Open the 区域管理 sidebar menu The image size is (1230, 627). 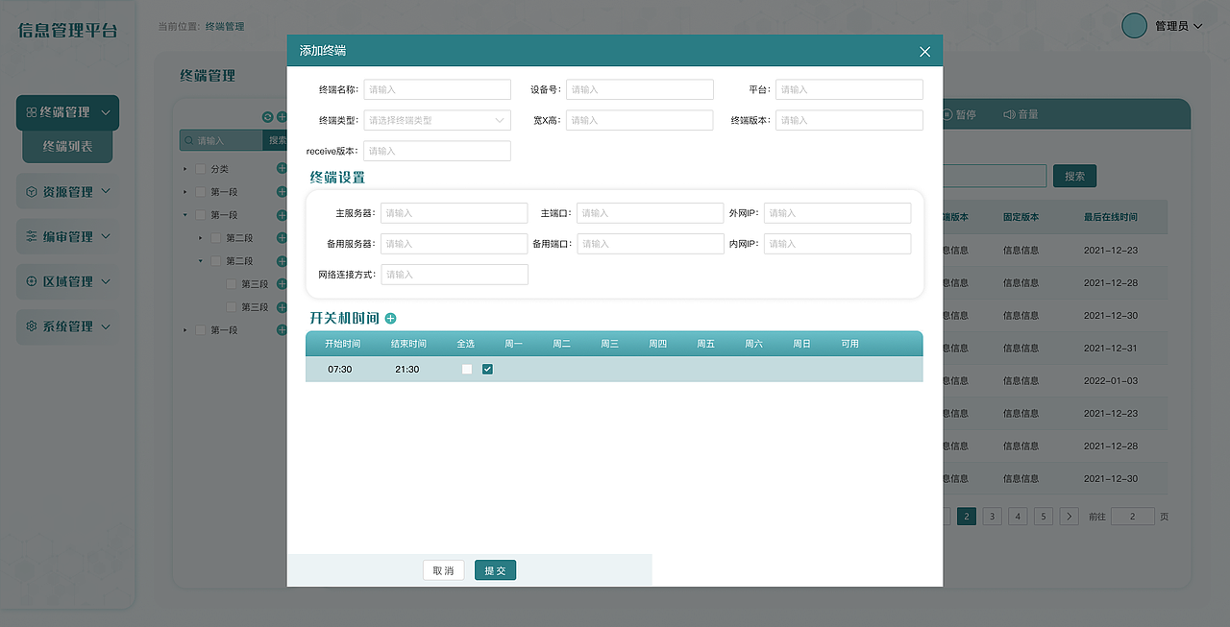pyautogui.click(x=67, y=281)
